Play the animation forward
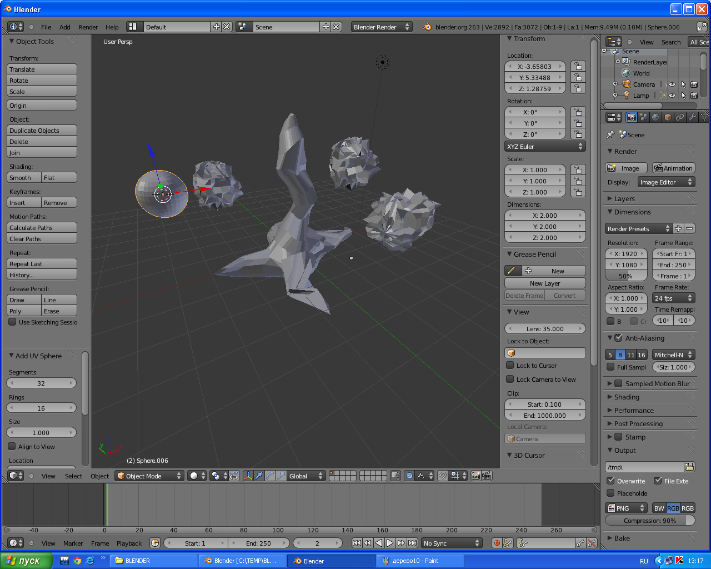711x569 pixels. (390, 543)
